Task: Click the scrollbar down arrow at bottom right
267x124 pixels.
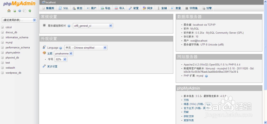Action: 265,122
